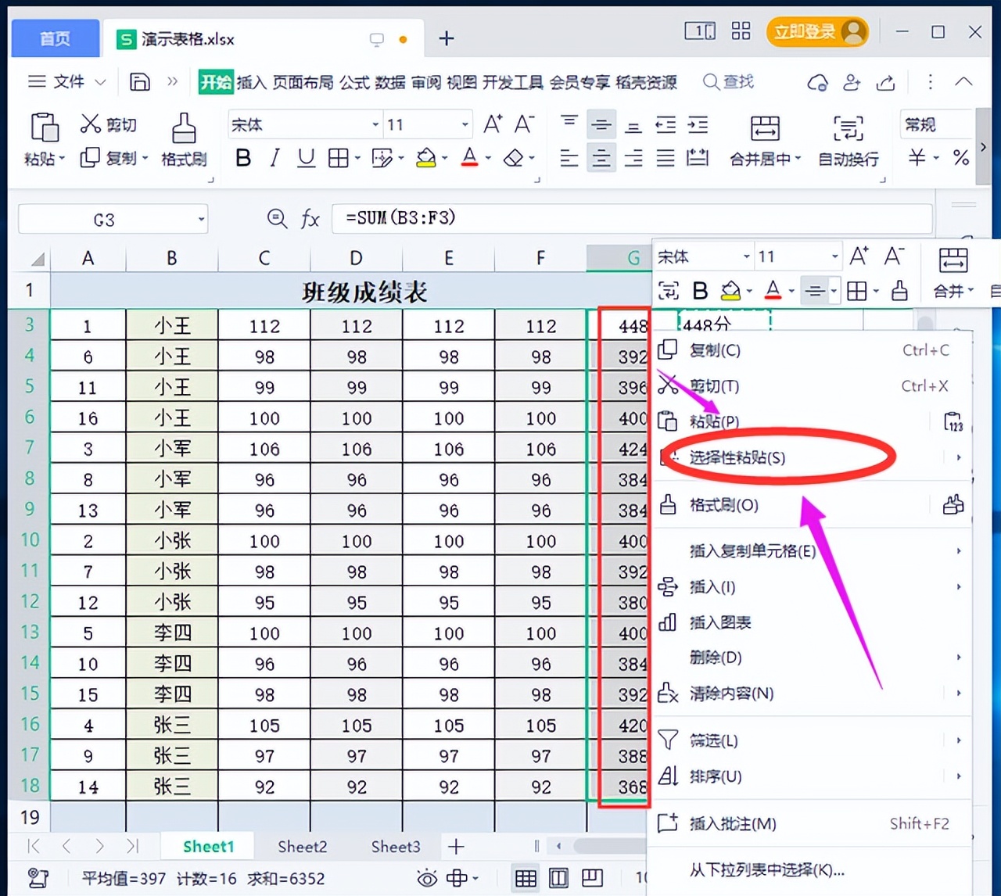
Task: Select the format painter tool
Action: [183, 141]
